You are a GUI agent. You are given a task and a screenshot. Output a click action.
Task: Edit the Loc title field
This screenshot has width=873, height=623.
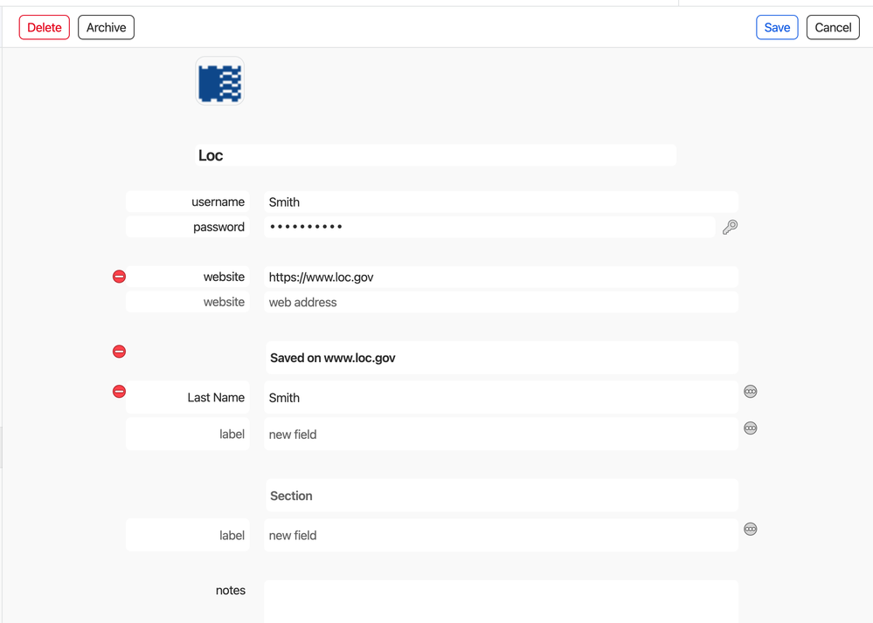click(435, 156)
